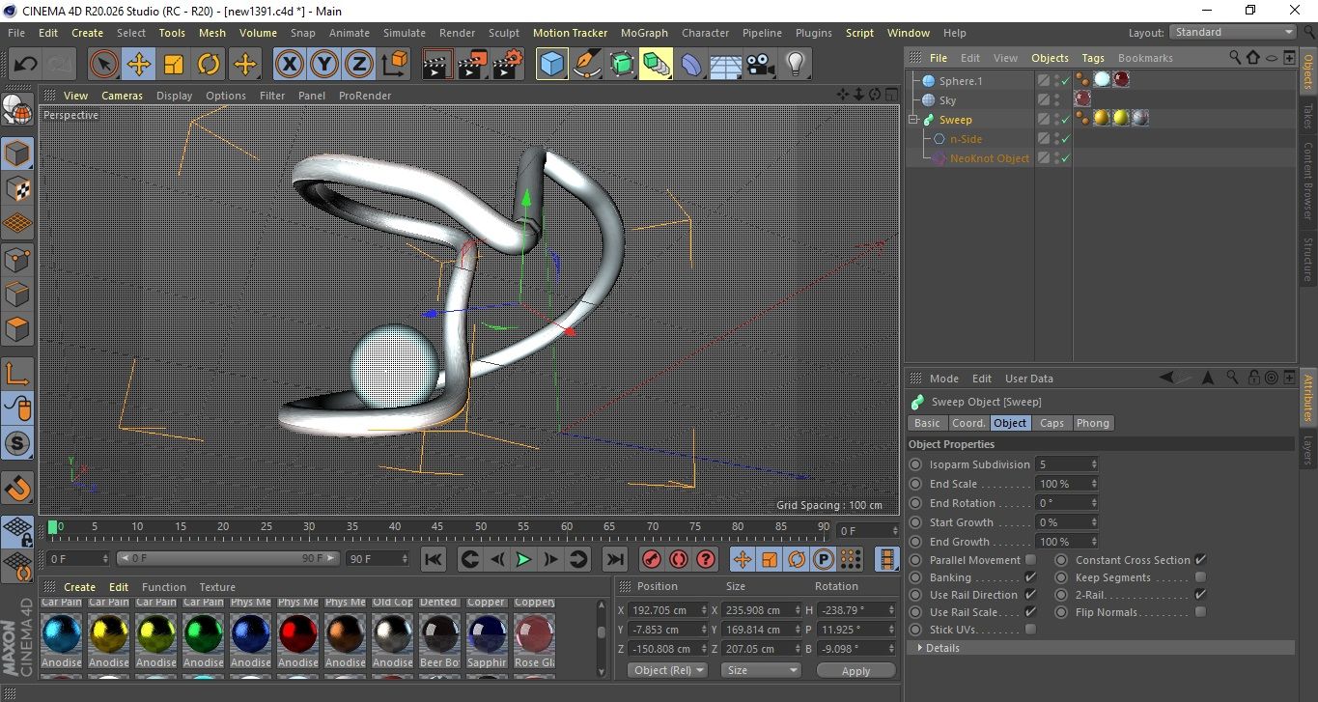Click the Undo arrow icon
Viewport: 1318px width, 702px height.
[25, 65]
